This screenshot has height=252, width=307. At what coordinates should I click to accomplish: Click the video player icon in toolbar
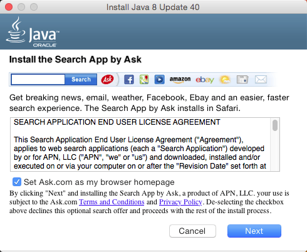160,80
